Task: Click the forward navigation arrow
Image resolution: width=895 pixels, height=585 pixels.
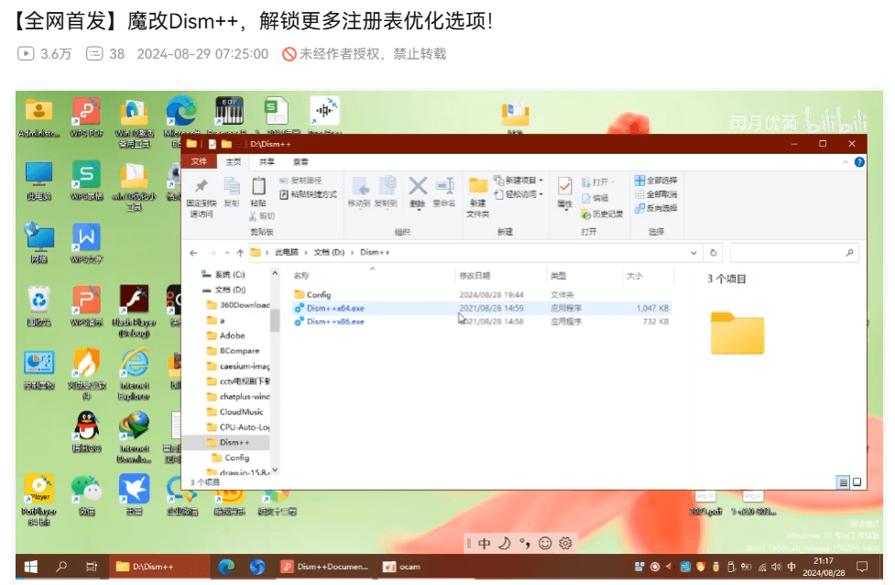Action: (x=212, y=252)
